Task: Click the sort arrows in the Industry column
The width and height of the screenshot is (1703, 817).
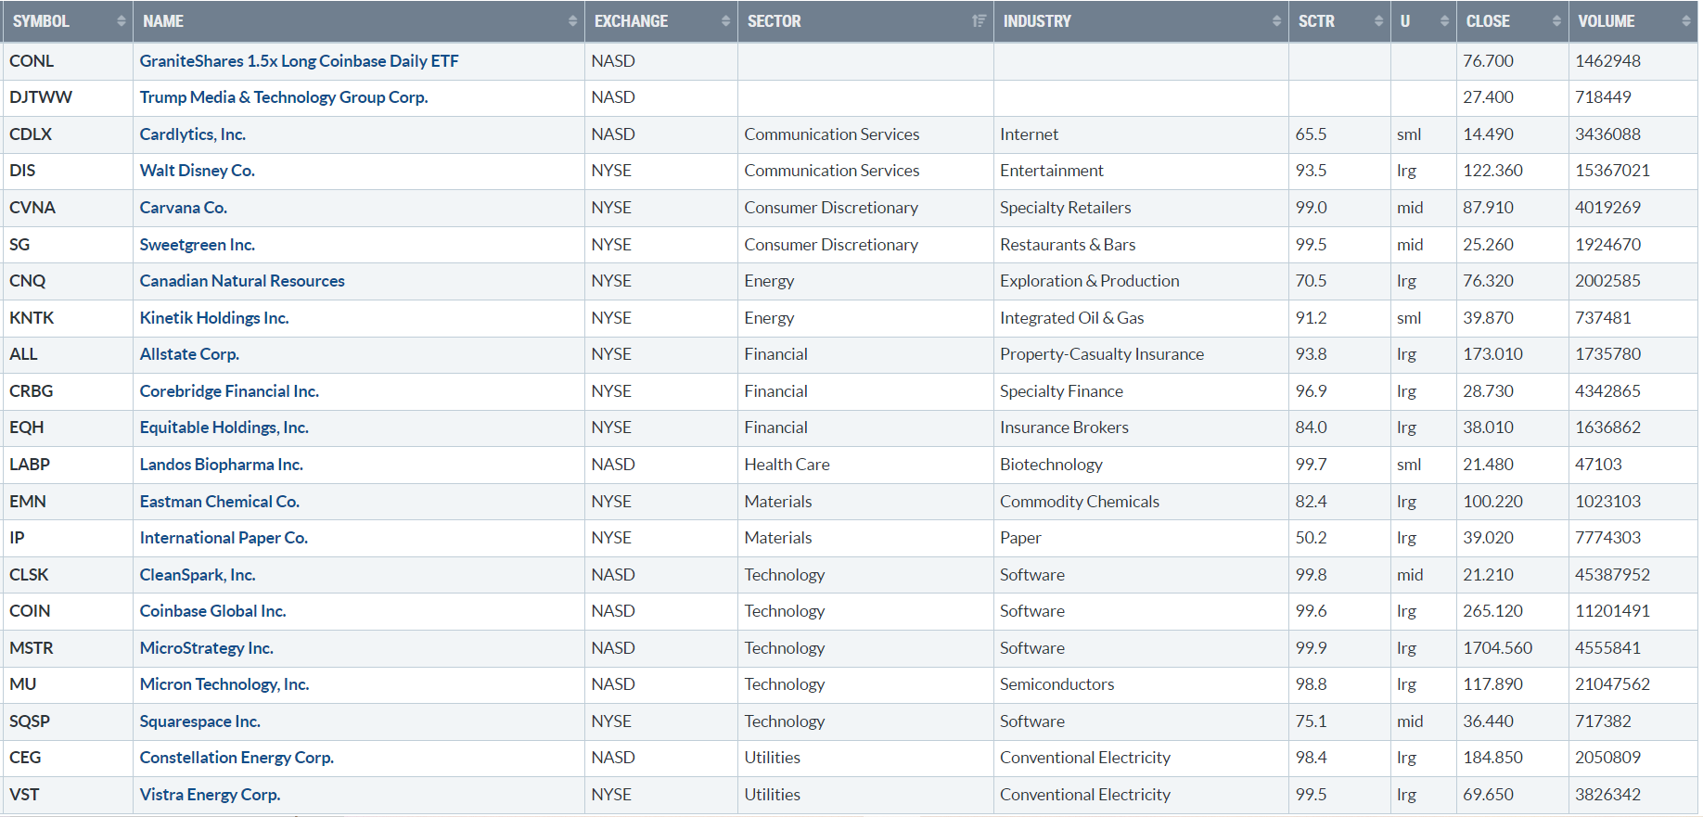Action: coord(1276,21)
